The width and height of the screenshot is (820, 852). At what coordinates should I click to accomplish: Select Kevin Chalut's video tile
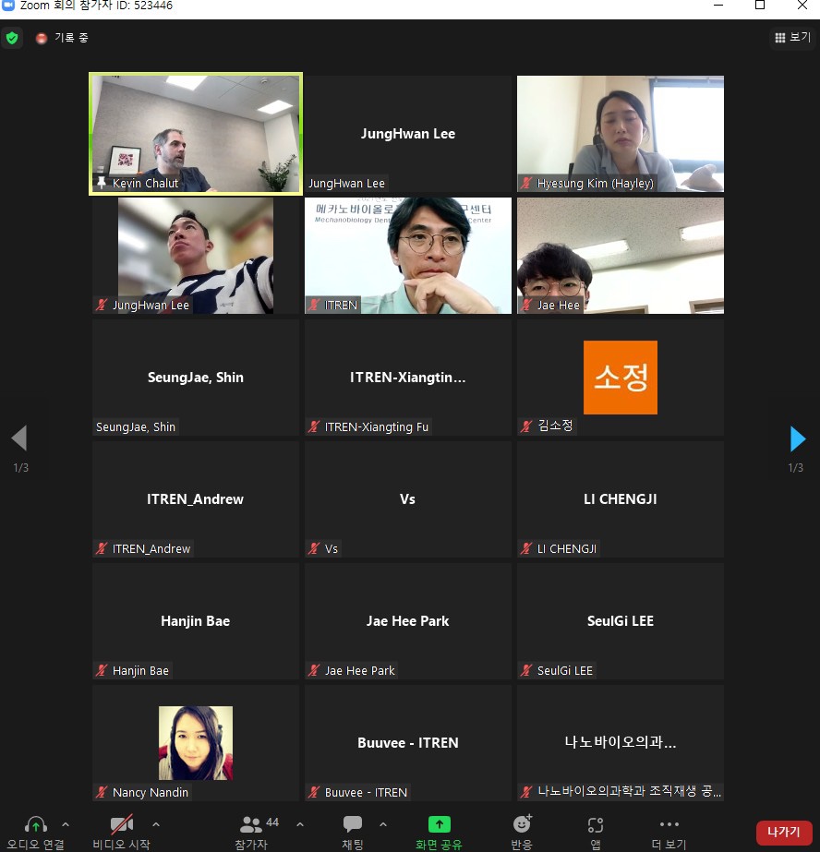click(195, 134)
